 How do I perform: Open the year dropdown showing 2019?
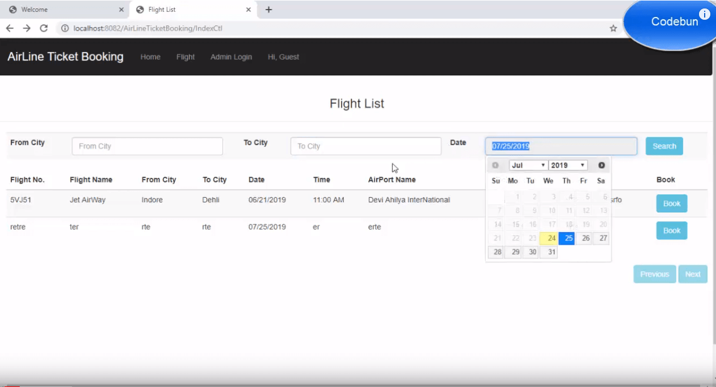coord(567,165)
